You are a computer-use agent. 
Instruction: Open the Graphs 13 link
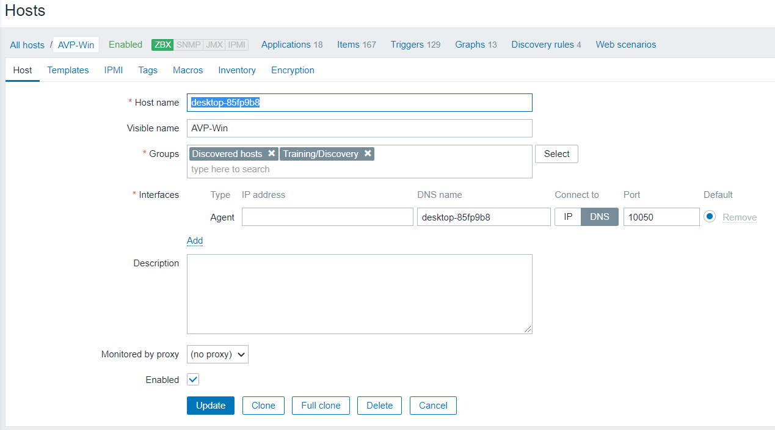476,45
